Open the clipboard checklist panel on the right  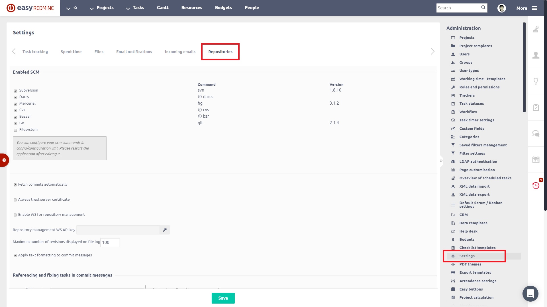[536, 107]
